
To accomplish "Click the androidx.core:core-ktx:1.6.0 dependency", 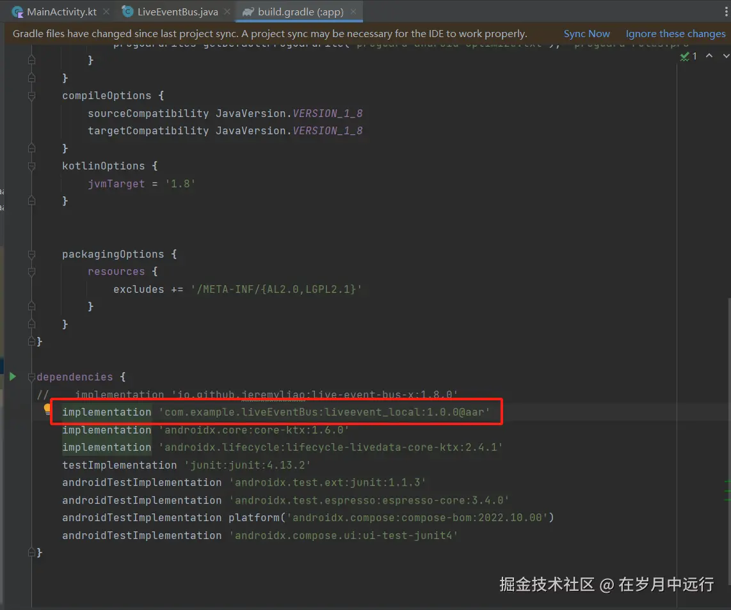I will (253, 430).
